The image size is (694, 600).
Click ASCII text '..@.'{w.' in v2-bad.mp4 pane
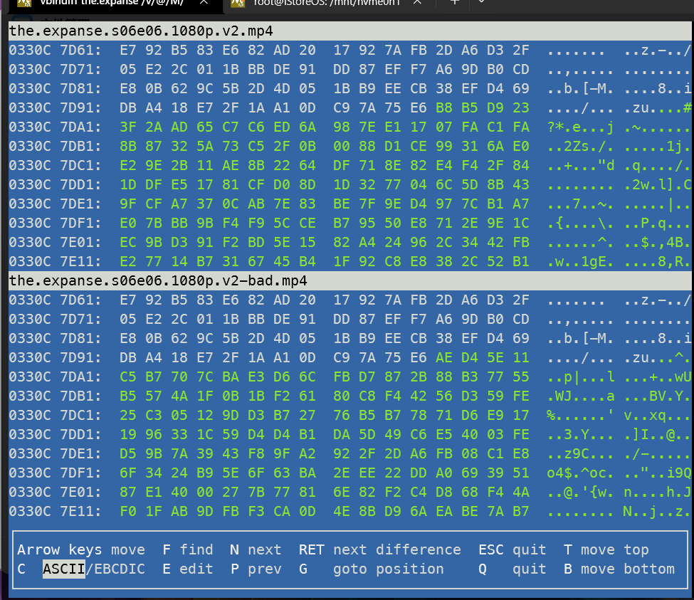click(x=580, y=492)
